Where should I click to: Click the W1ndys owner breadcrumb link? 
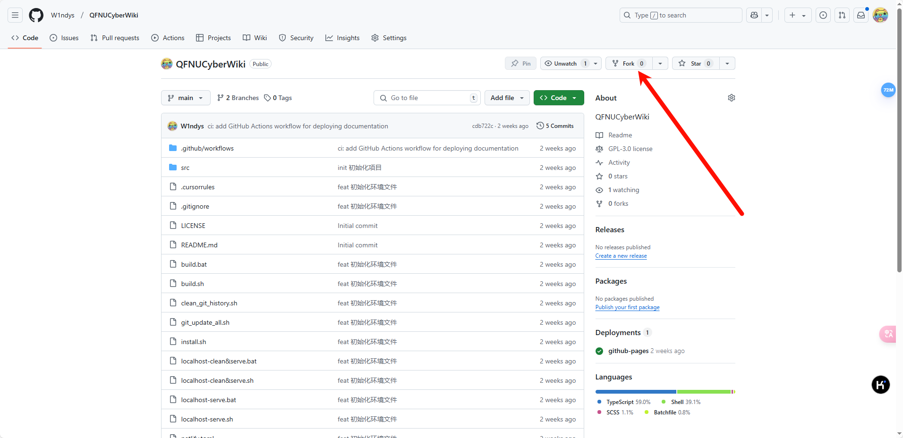click(63, 15)
